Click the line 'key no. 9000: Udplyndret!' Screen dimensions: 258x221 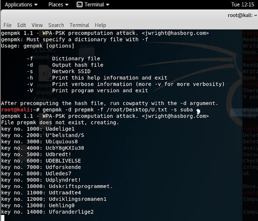[x=41, y=180]
